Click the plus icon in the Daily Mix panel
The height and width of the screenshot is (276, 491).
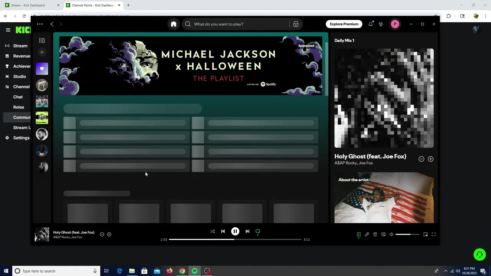(430, 159)
